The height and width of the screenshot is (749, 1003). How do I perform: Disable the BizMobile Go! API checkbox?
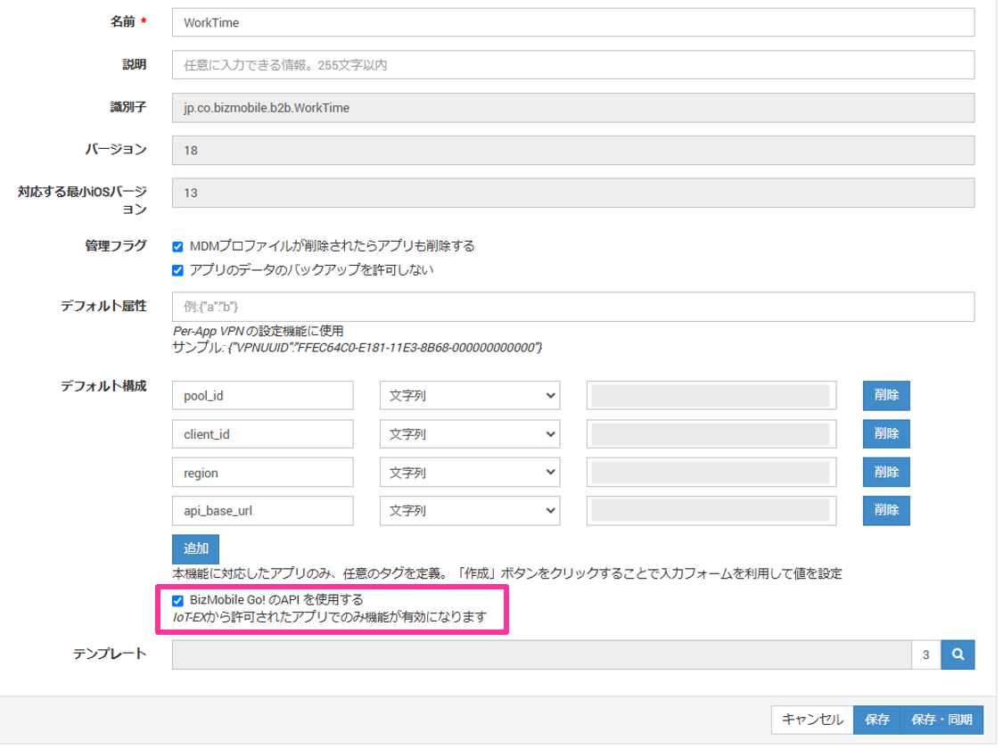(178, 600)
